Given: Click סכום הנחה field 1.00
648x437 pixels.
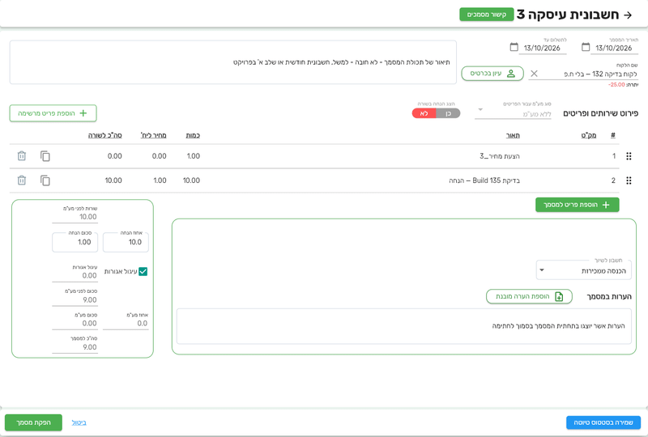Looking at the screenshot, I should (x=75, y=242).
